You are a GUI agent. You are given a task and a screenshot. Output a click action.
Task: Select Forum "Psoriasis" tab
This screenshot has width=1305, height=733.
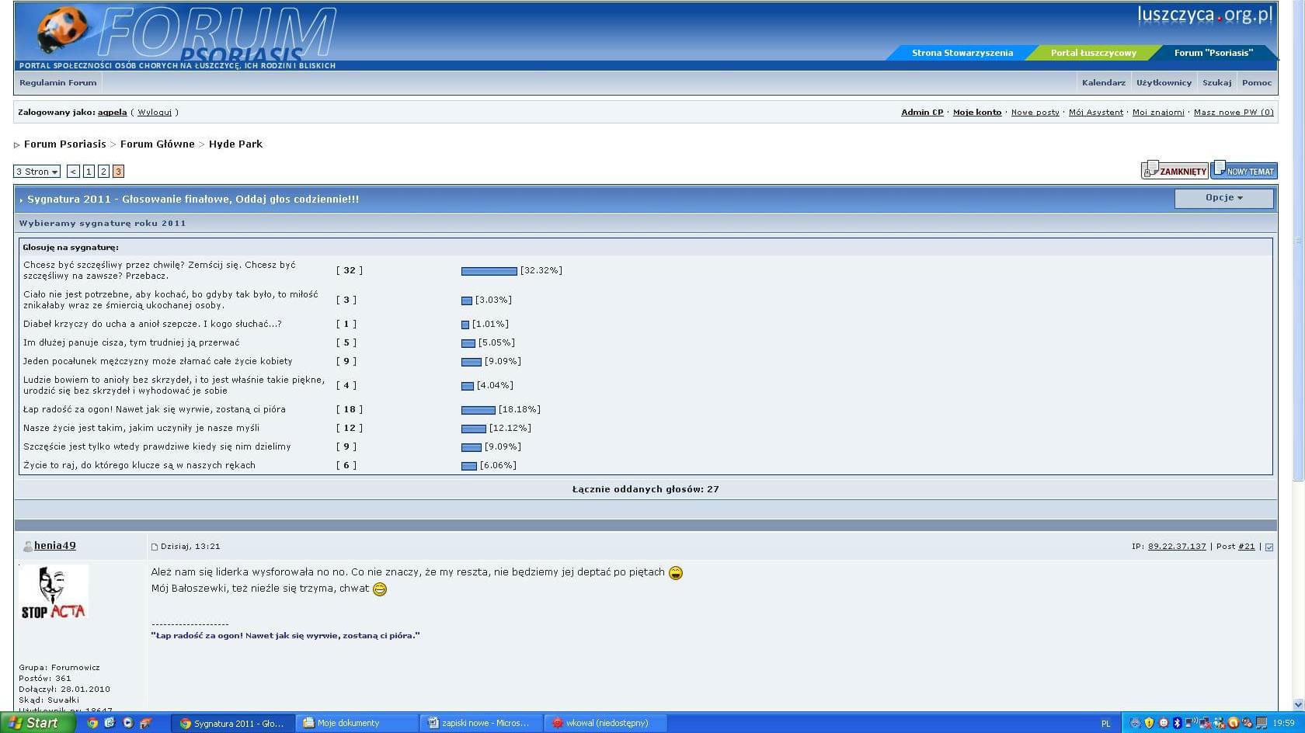coord(1213,53)
